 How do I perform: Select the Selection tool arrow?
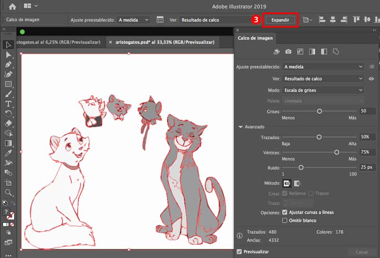click(x=8, y=45)
